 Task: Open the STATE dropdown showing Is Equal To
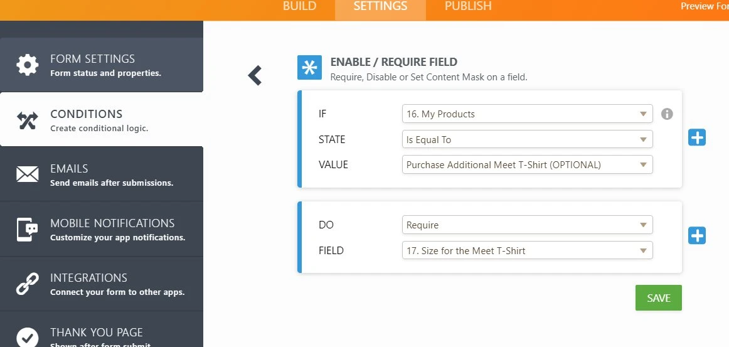(527, 139)
